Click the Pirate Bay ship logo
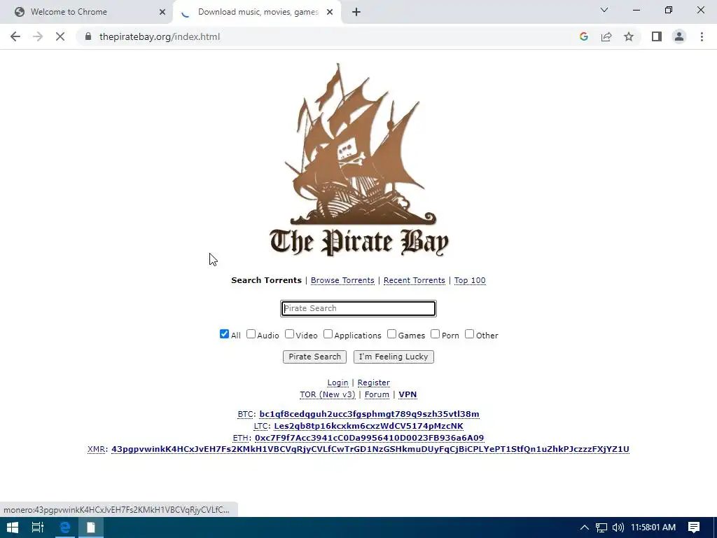717x538 pixels. point(359,159)
